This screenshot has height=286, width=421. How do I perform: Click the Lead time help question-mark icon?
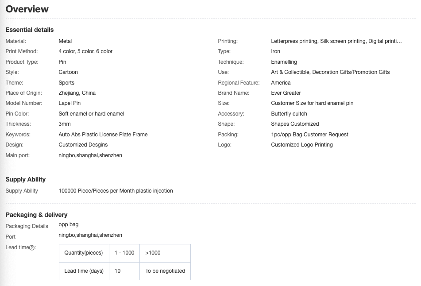(x=32, y=247)
